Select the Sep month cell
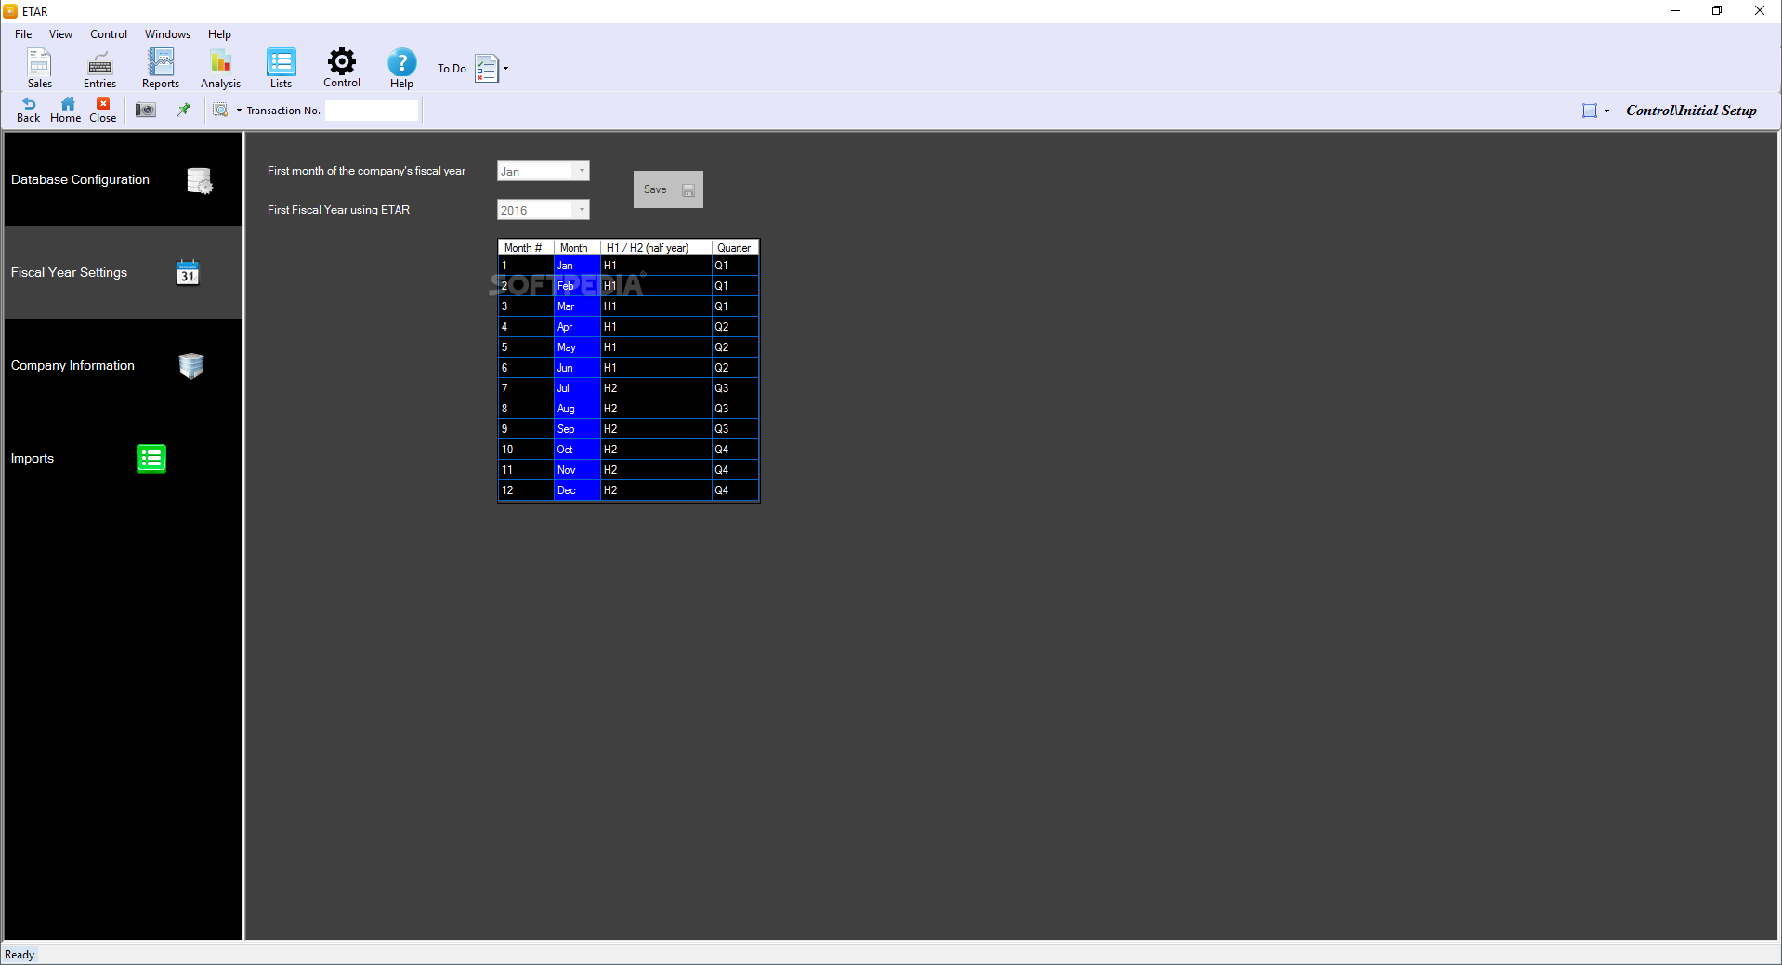 [577, 429]
